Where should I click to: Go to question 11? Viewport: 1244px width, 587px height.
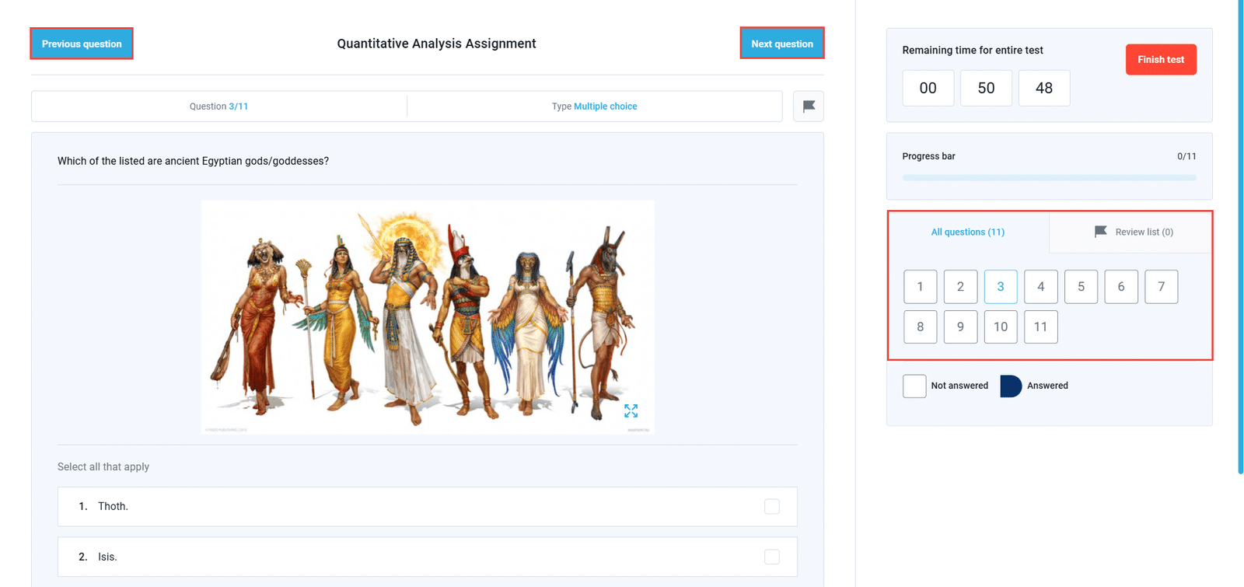point(1040,327)
